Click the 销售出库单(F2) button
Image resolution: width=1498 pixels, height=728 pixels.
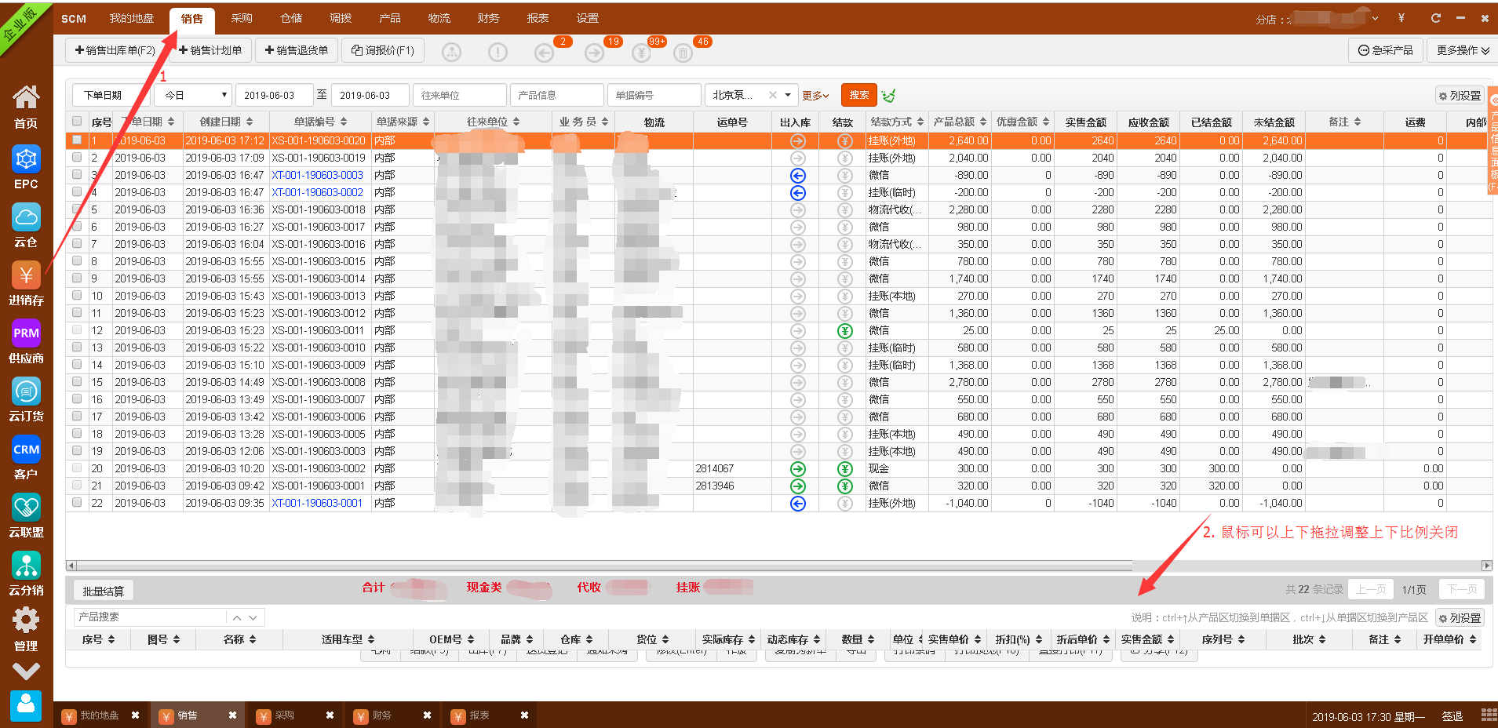coord(115,50)
